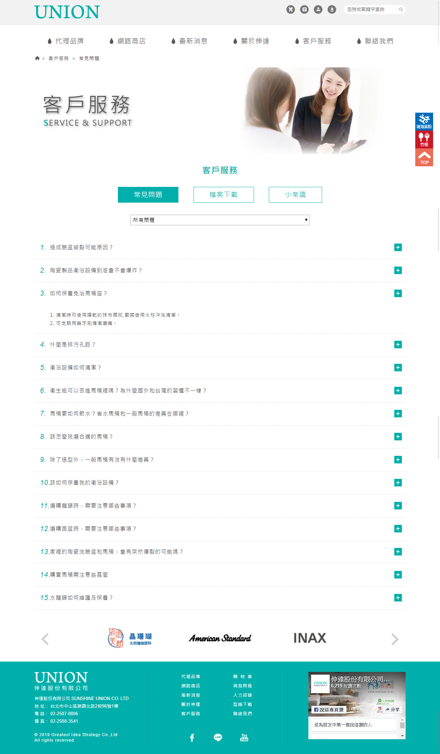Show next brands with right carousel arrow
The image size is (440, 754).
pyautogui.click(x=395, y=639)
